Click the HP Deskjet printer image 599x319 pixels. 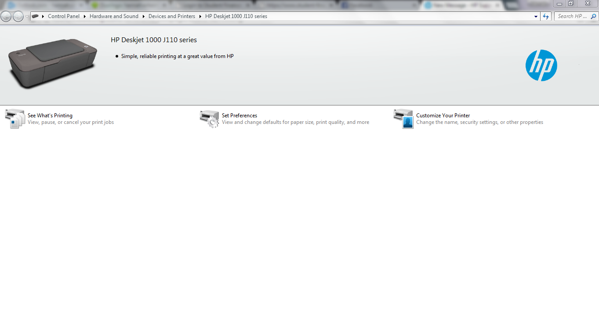tap(52, 63)
